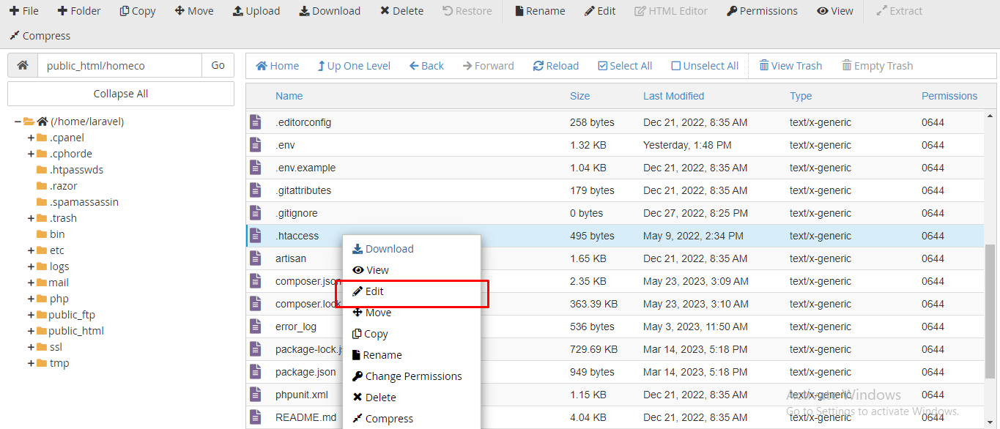Viewport: 1000px width, 429px height.
Task: Click the Compress toolbar button
Action: pos(40,36)
